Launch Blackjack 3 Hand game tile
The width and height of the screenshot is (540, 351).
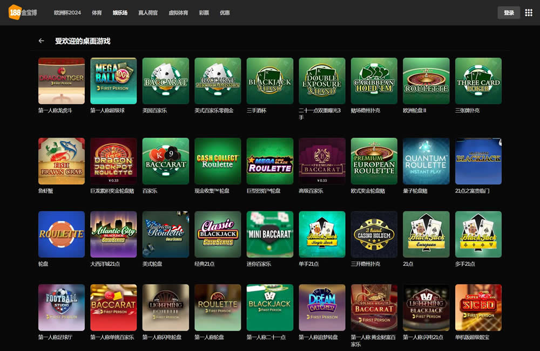[270, 81]
